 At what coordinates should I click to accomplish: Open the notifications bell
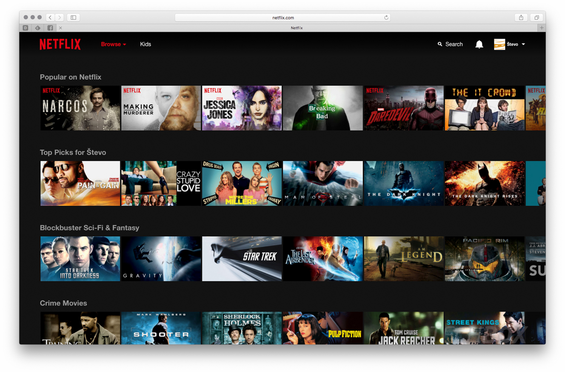pyautogui.click(x=479, y=44)
